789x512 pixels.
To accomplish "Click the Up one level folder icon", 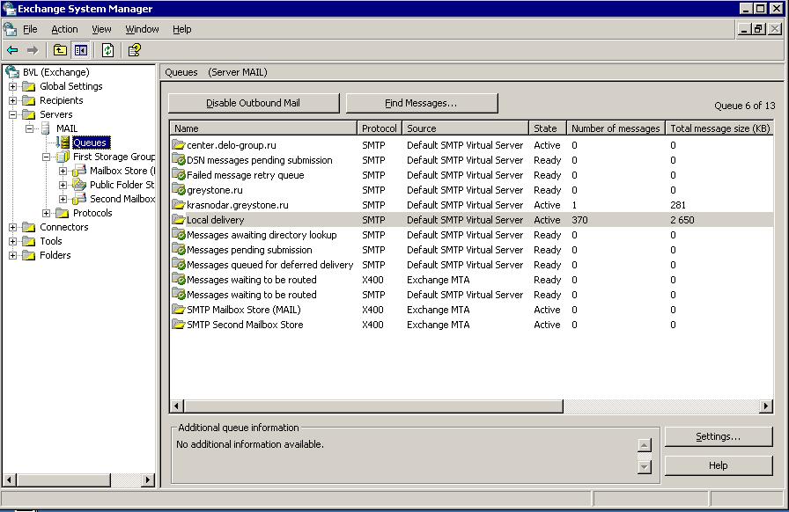I will (60, 50).
